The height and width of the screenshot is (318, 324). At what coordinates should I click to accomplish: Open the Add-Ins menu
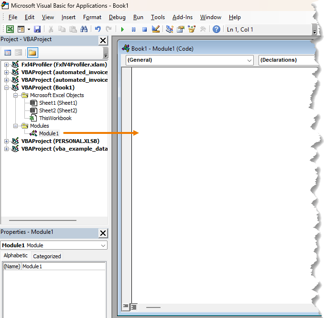pyautogui.click(x=183, y=17)
